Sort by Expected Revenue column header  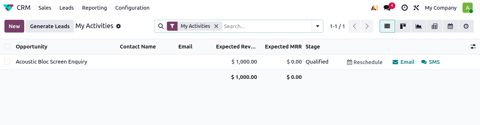coord(236,47)
